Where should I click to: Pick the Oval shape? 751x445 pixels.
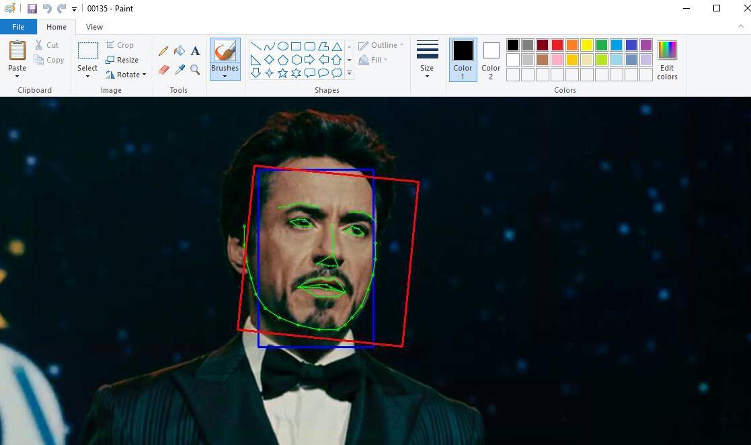[283, 46]
